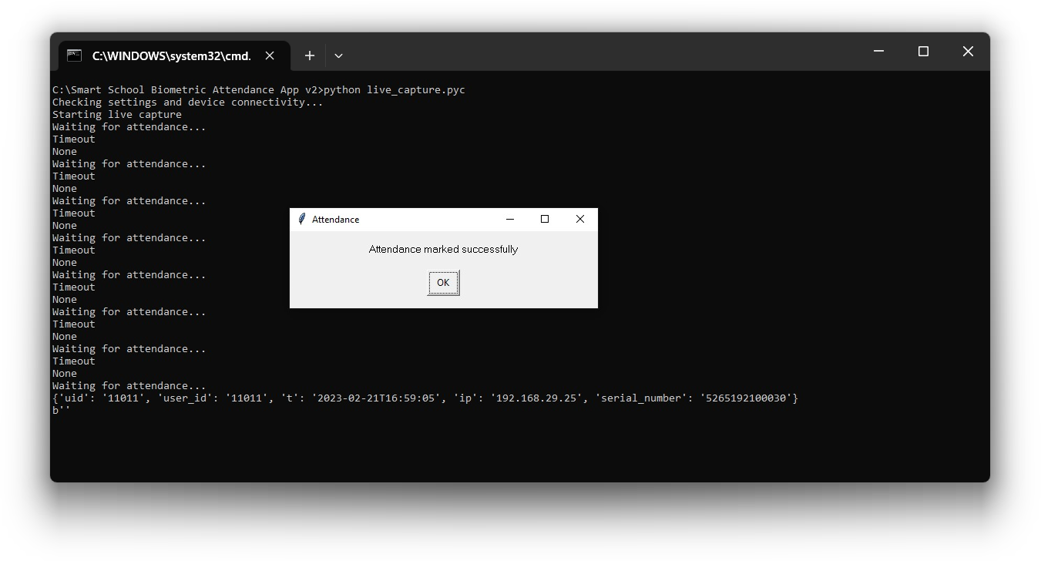Minimize the terminal window
Screen dimensions: 1041x561
878,52
